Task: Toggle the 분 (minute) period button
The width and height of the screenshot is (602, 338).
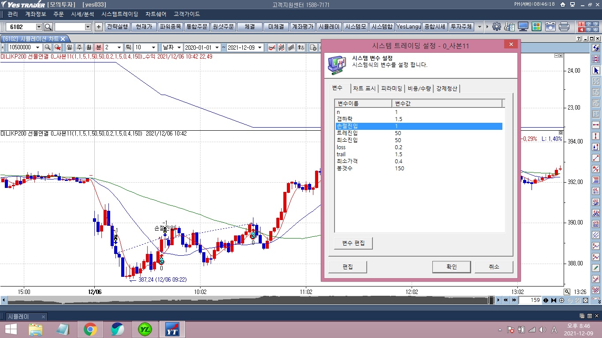Action: point(99,48)
